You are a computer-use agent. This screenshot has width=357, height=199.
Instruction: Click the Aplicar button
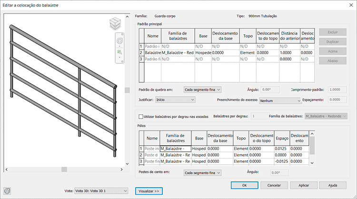(x=304, y=185)
